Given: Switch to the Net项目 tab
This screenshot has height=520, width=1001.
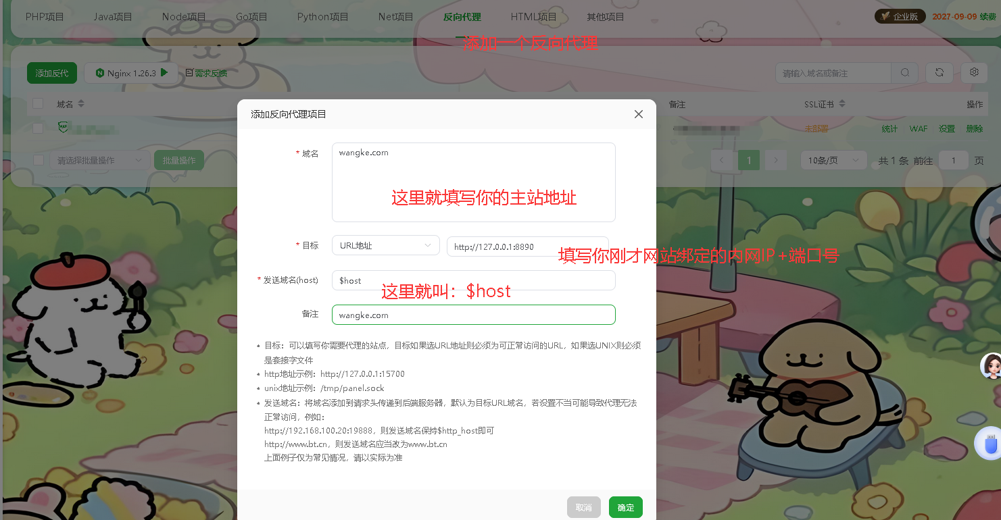Looking at the screenshot, I should (x=396, y=17).
